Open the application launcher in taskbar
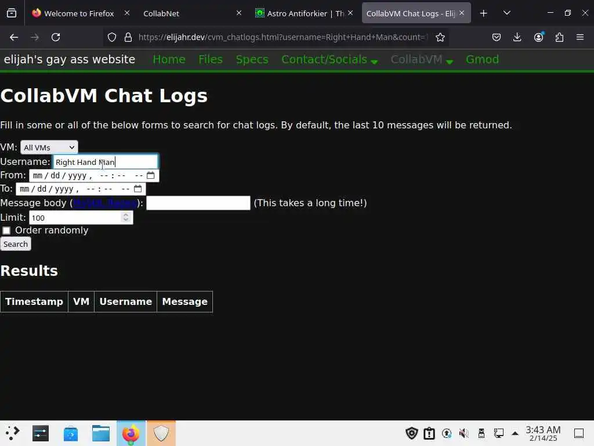This screenshot has width=594, height=446. (x=12, y=433)
